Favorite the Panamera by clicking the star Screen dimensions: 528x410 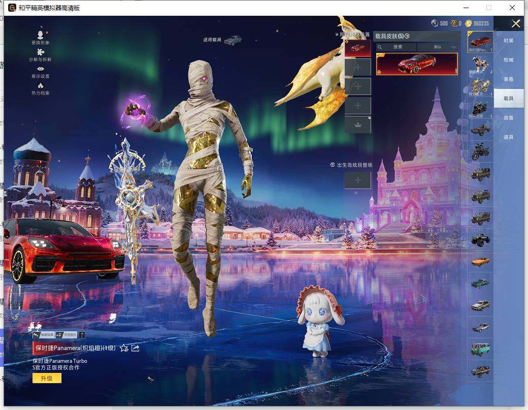point(123,349)
